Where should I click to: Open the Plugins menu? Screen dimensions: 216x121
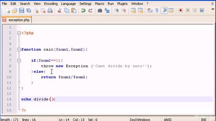122,4
